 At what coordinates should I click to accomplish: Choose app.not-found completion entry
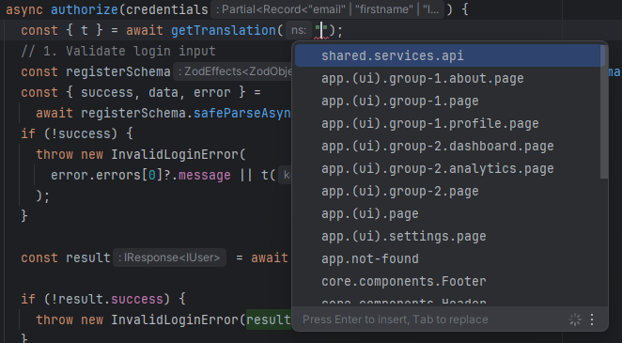pyautogui.click(x=450, y=259)
